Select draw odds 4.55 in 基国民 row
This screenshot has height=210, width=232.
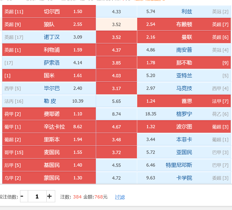(x=116, y=165)
